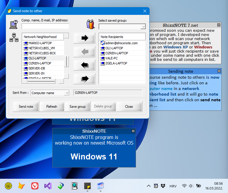This screenshot has width=228, height=193.
Task: Click the Windows 11 ShixxNOTE note corner icon
Action: (133, 131)
